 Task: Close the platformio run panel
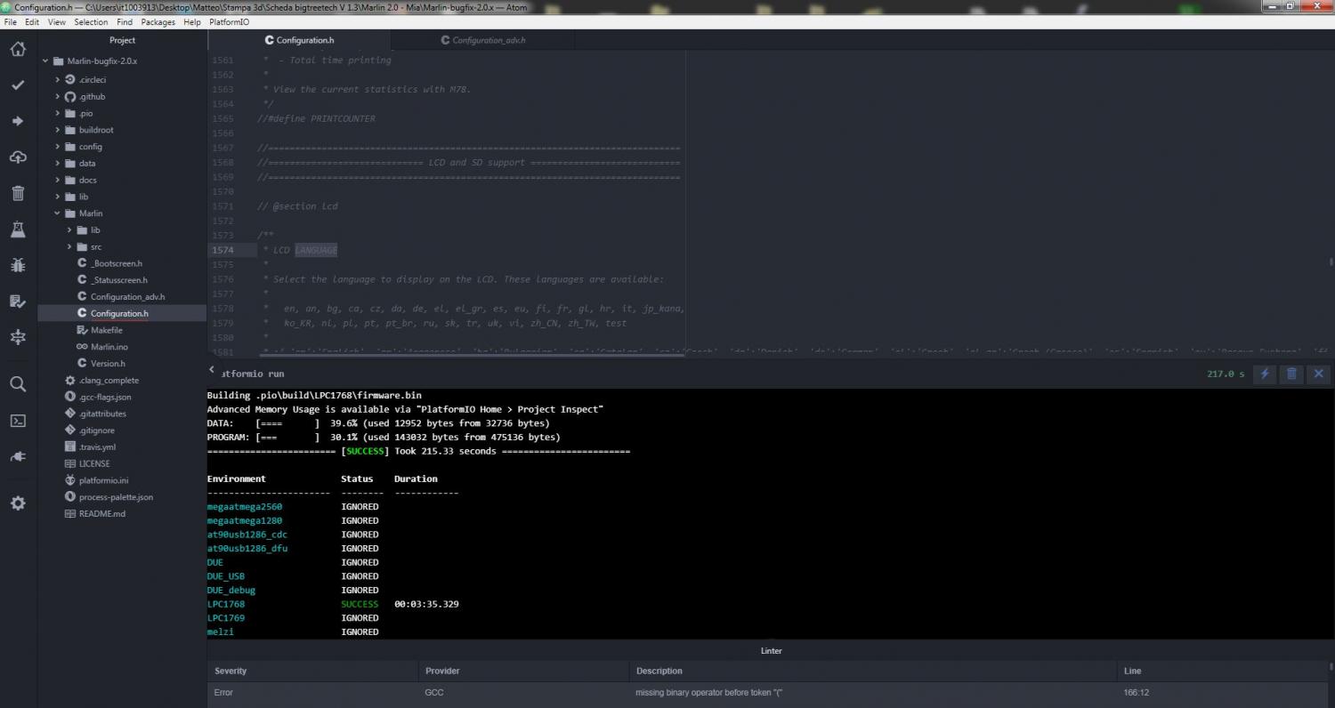click(x=1319, y=374)
